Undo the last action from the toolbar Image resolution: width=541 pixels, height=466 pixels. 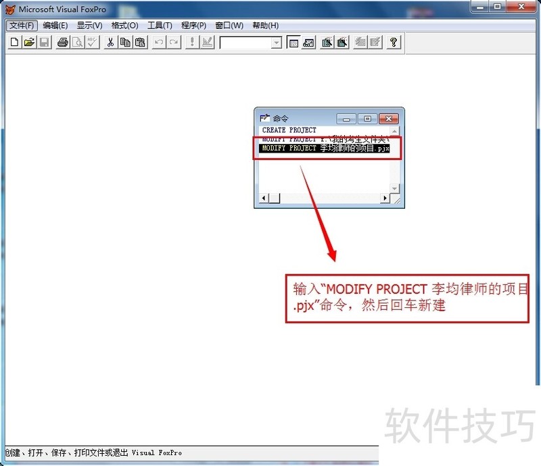(x=159, y=43)
